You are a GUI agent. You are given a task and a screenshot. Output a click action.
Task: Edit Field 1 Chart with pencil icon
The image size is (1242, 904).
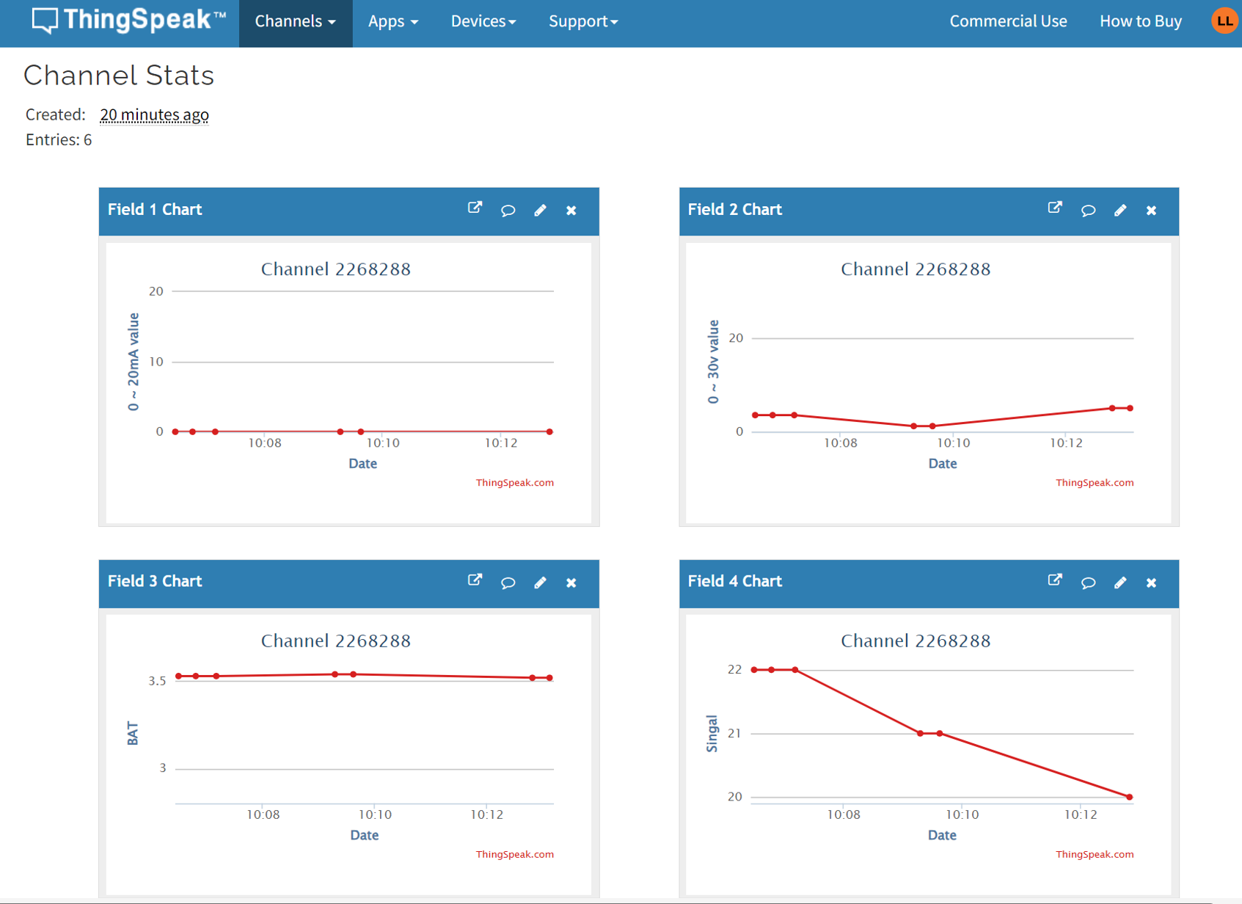pos(540,211)
